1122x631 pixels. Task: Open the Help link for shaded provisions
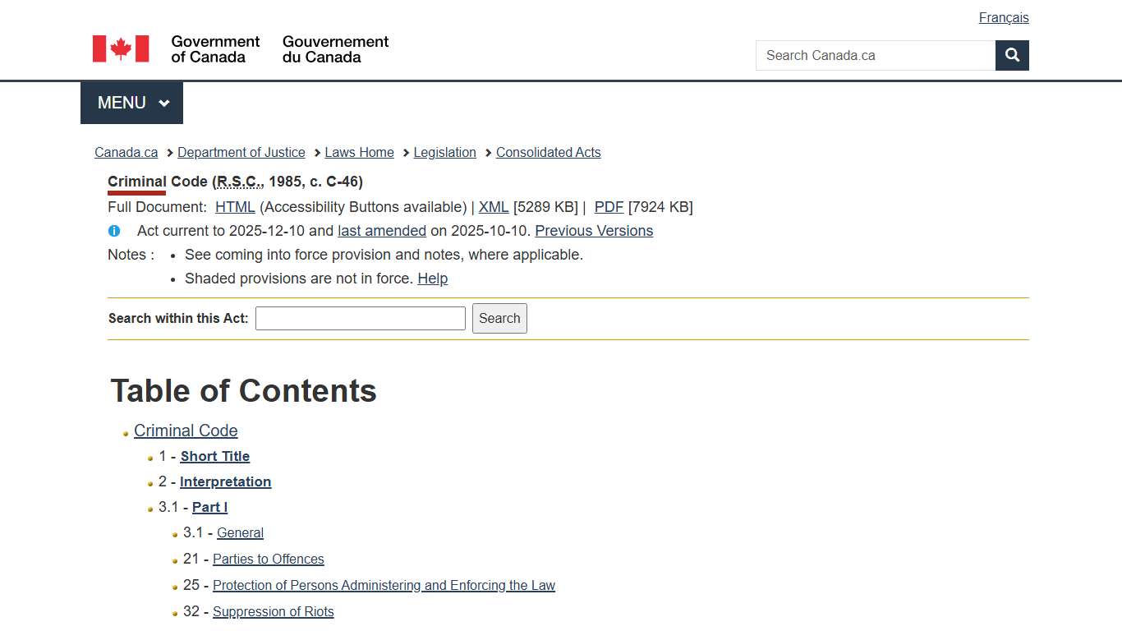pos(432,279)
